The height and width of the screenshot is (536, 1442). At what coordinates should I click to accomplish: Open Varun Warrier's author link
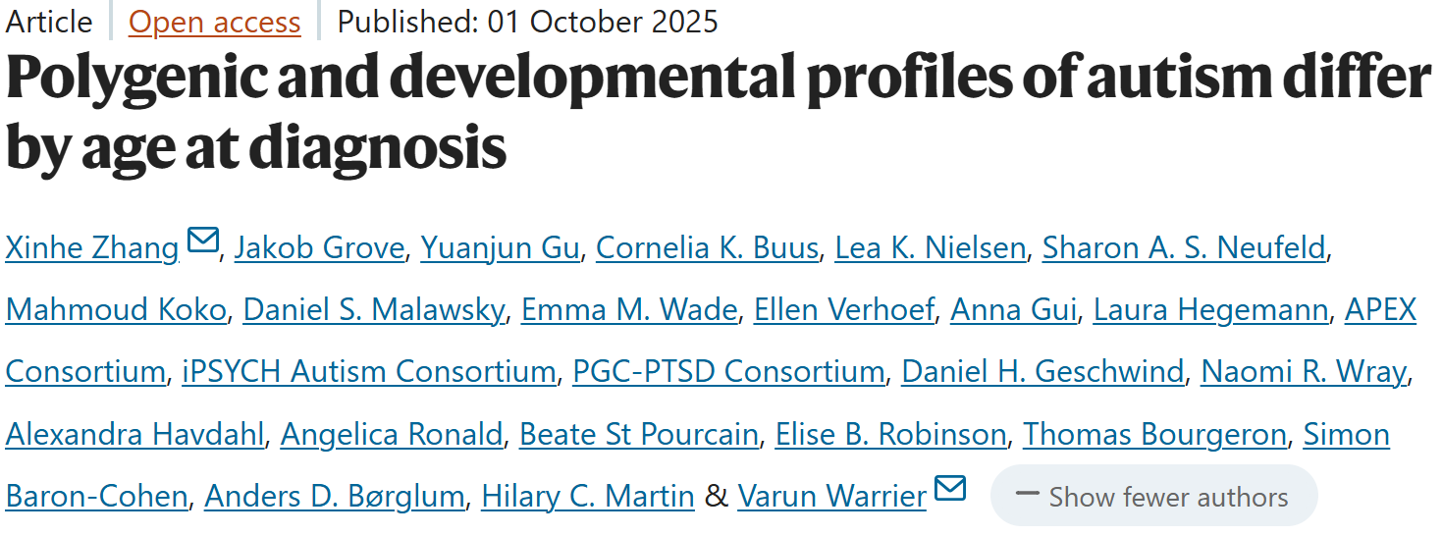pyautogui.click(x=831, y=497)
